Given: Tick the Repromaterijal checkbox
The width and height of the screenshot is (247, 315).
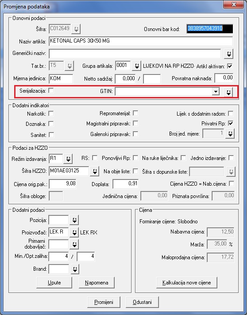Looking at the screenshot, I should pos(135,113).
